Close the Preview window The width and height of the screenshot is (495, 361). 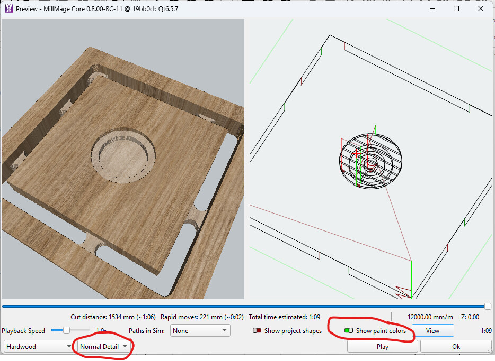(481, 8)
